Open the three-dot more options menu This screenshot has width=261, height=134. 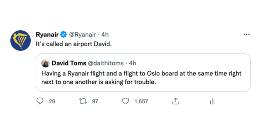point(246,35)
